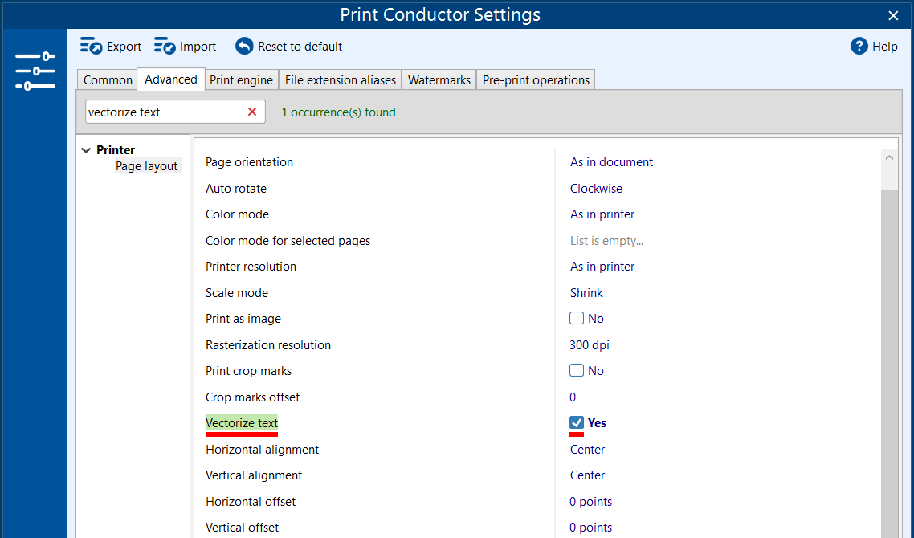This screenshot has height=538, width=914.
Task: Collapse the Printer tree node
Action: (x=86, y=150)
